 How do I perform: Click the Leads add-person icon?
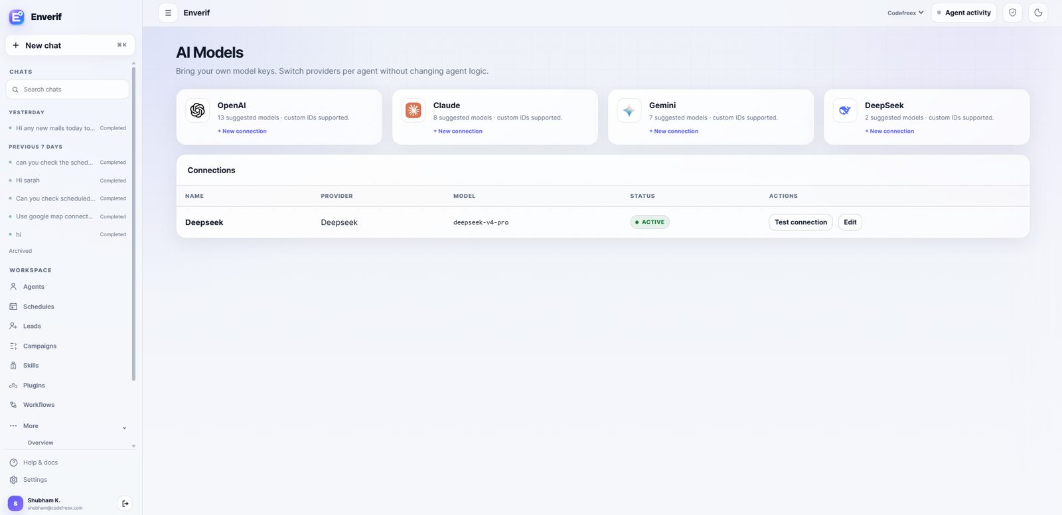pos(13,326)
